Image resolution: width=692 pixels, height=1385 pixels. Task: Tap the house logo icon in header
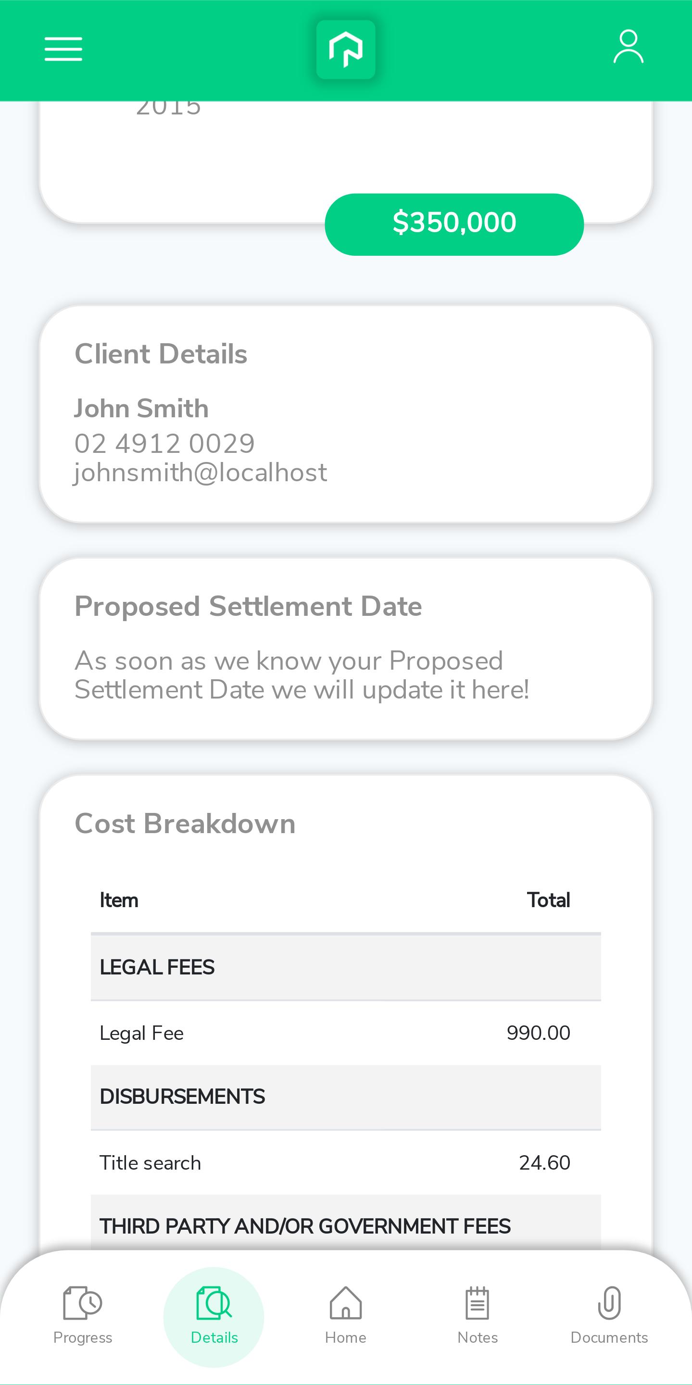click(346, 50)
